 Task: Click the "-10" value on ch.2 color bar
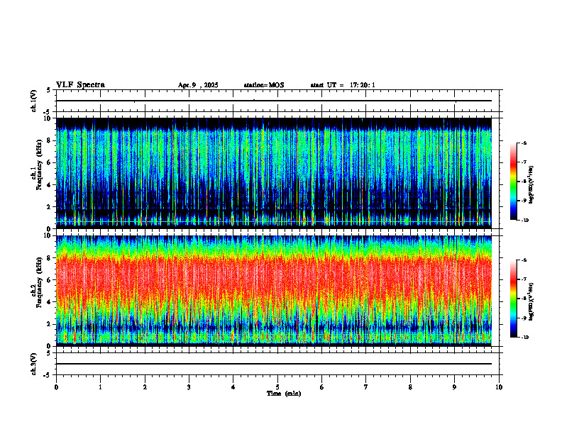(x=525, y=337)
